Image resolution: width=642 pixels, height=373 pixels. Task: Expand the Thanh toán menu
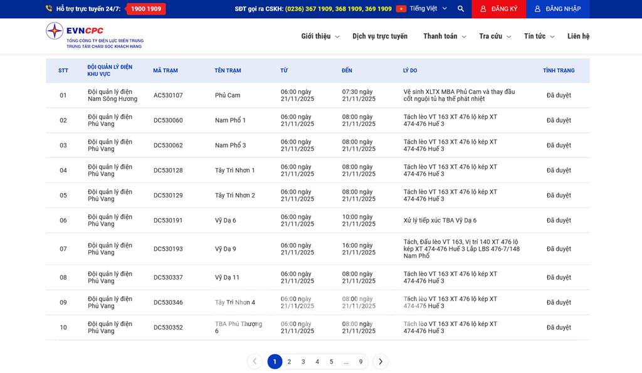point(445,36)
